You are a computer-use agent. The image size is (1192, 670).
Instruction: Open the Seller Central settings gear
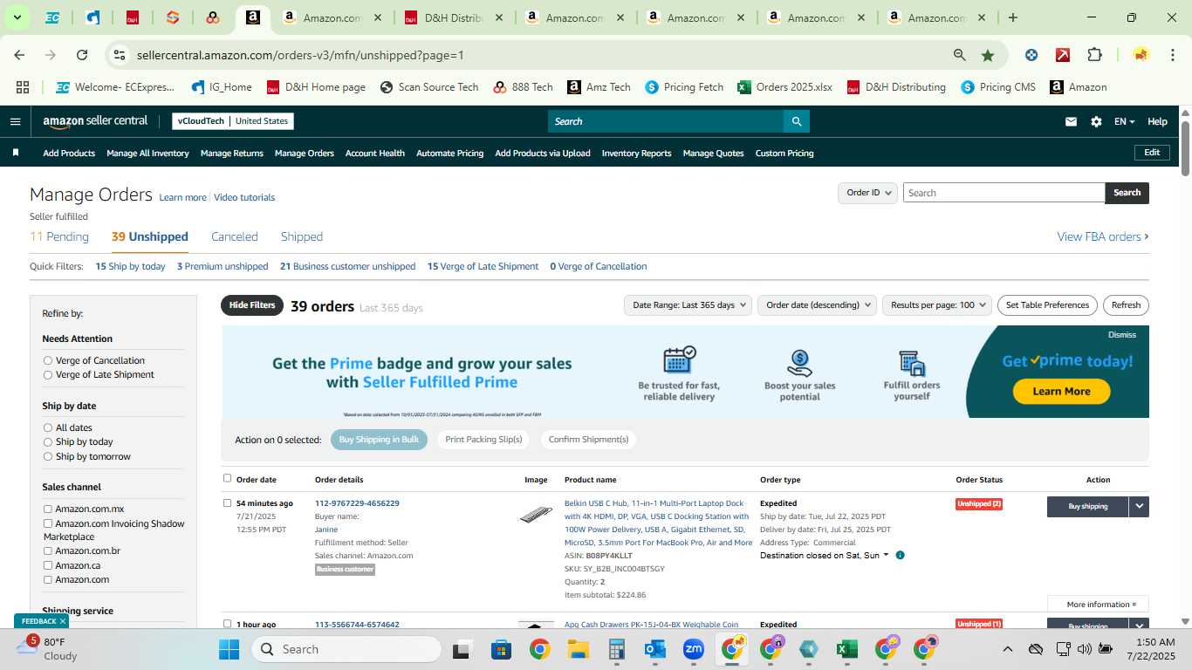pyautogui.click(x=1096, y=122)
